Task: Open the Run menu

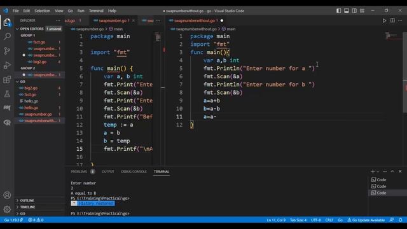Action: point(81,11)
